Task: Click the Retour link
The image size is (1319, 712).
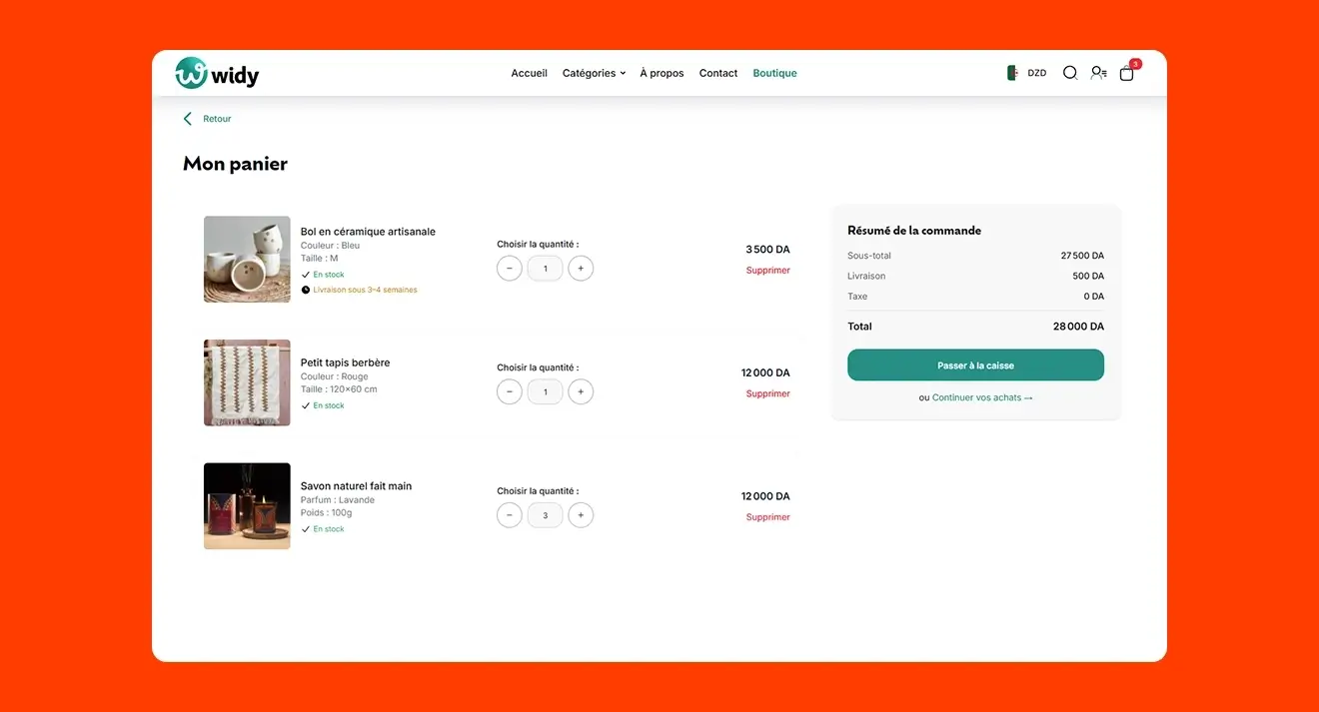Action: 217,119
